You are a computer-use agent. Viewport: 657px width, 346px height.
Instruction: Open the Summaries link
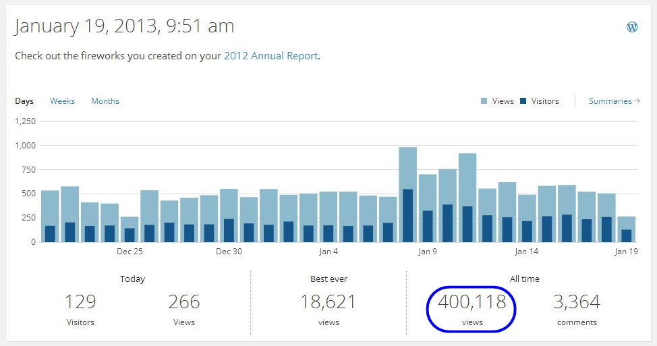coord(614,101)
